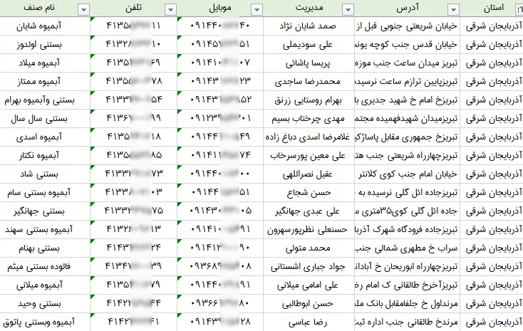Select address cell تبریز میدان ساعت جنب موزه
The width and height of the screenshot is (523, 331).
coord(408,63)
